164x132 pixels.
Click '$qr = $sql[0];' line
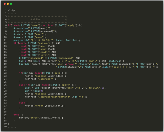(35, 91)
